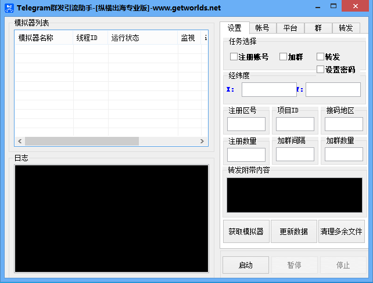Open the 转发 tab

click(x=346, y=28)
